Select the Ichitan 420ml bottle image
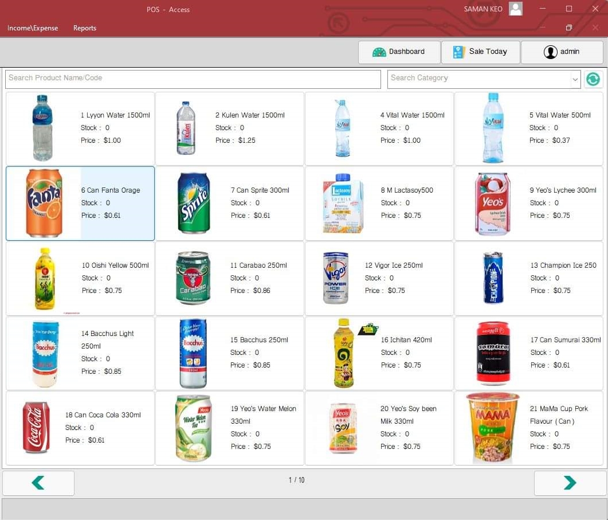Image resolution: width=608 pixels, height=520 pixels. click(344, 353)
